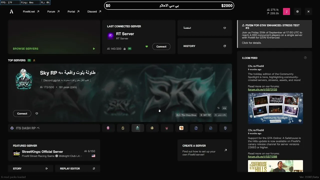320x180 pixels.
Task: Open the forum.cfx.re/t/5371288 link
Action: [x=262, y=156]
